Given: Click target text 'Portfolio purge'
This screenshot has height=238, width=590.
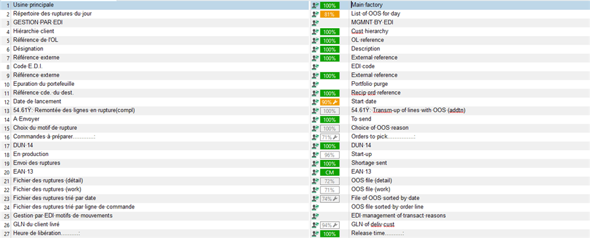Looking at the screenshot, I should point(370,84).
